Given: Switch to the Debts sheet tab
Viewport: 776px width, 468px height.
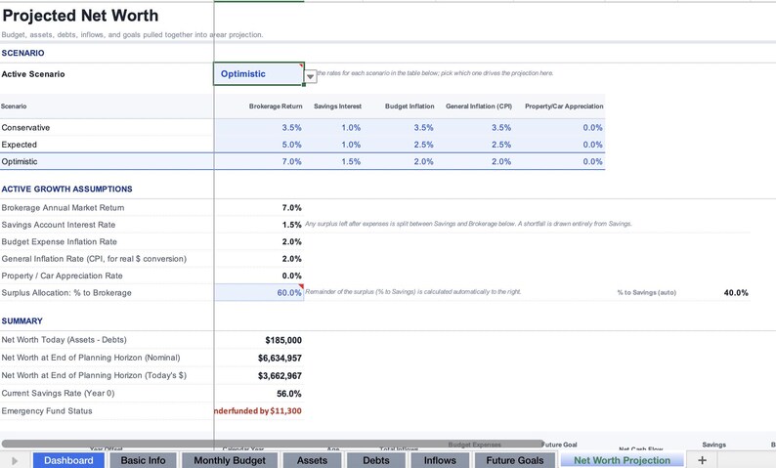Looking at the screenshot, I should click(376, 460).
